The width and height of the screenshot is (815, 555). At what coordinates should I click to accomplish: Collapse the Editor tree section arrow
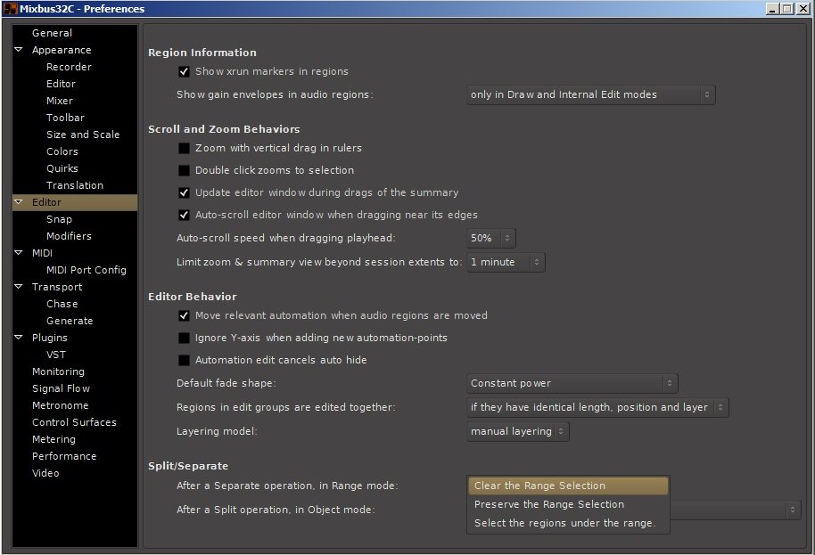(19, 202)
